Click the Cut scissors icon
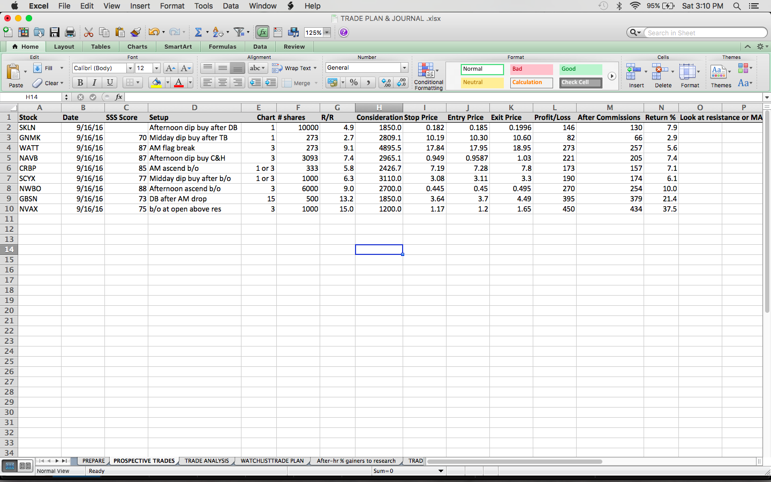The image size is (771, 482). point(88,33)
